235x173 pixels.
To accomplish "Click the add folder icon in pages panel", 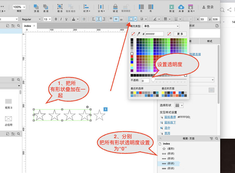I will coord(13,26).
